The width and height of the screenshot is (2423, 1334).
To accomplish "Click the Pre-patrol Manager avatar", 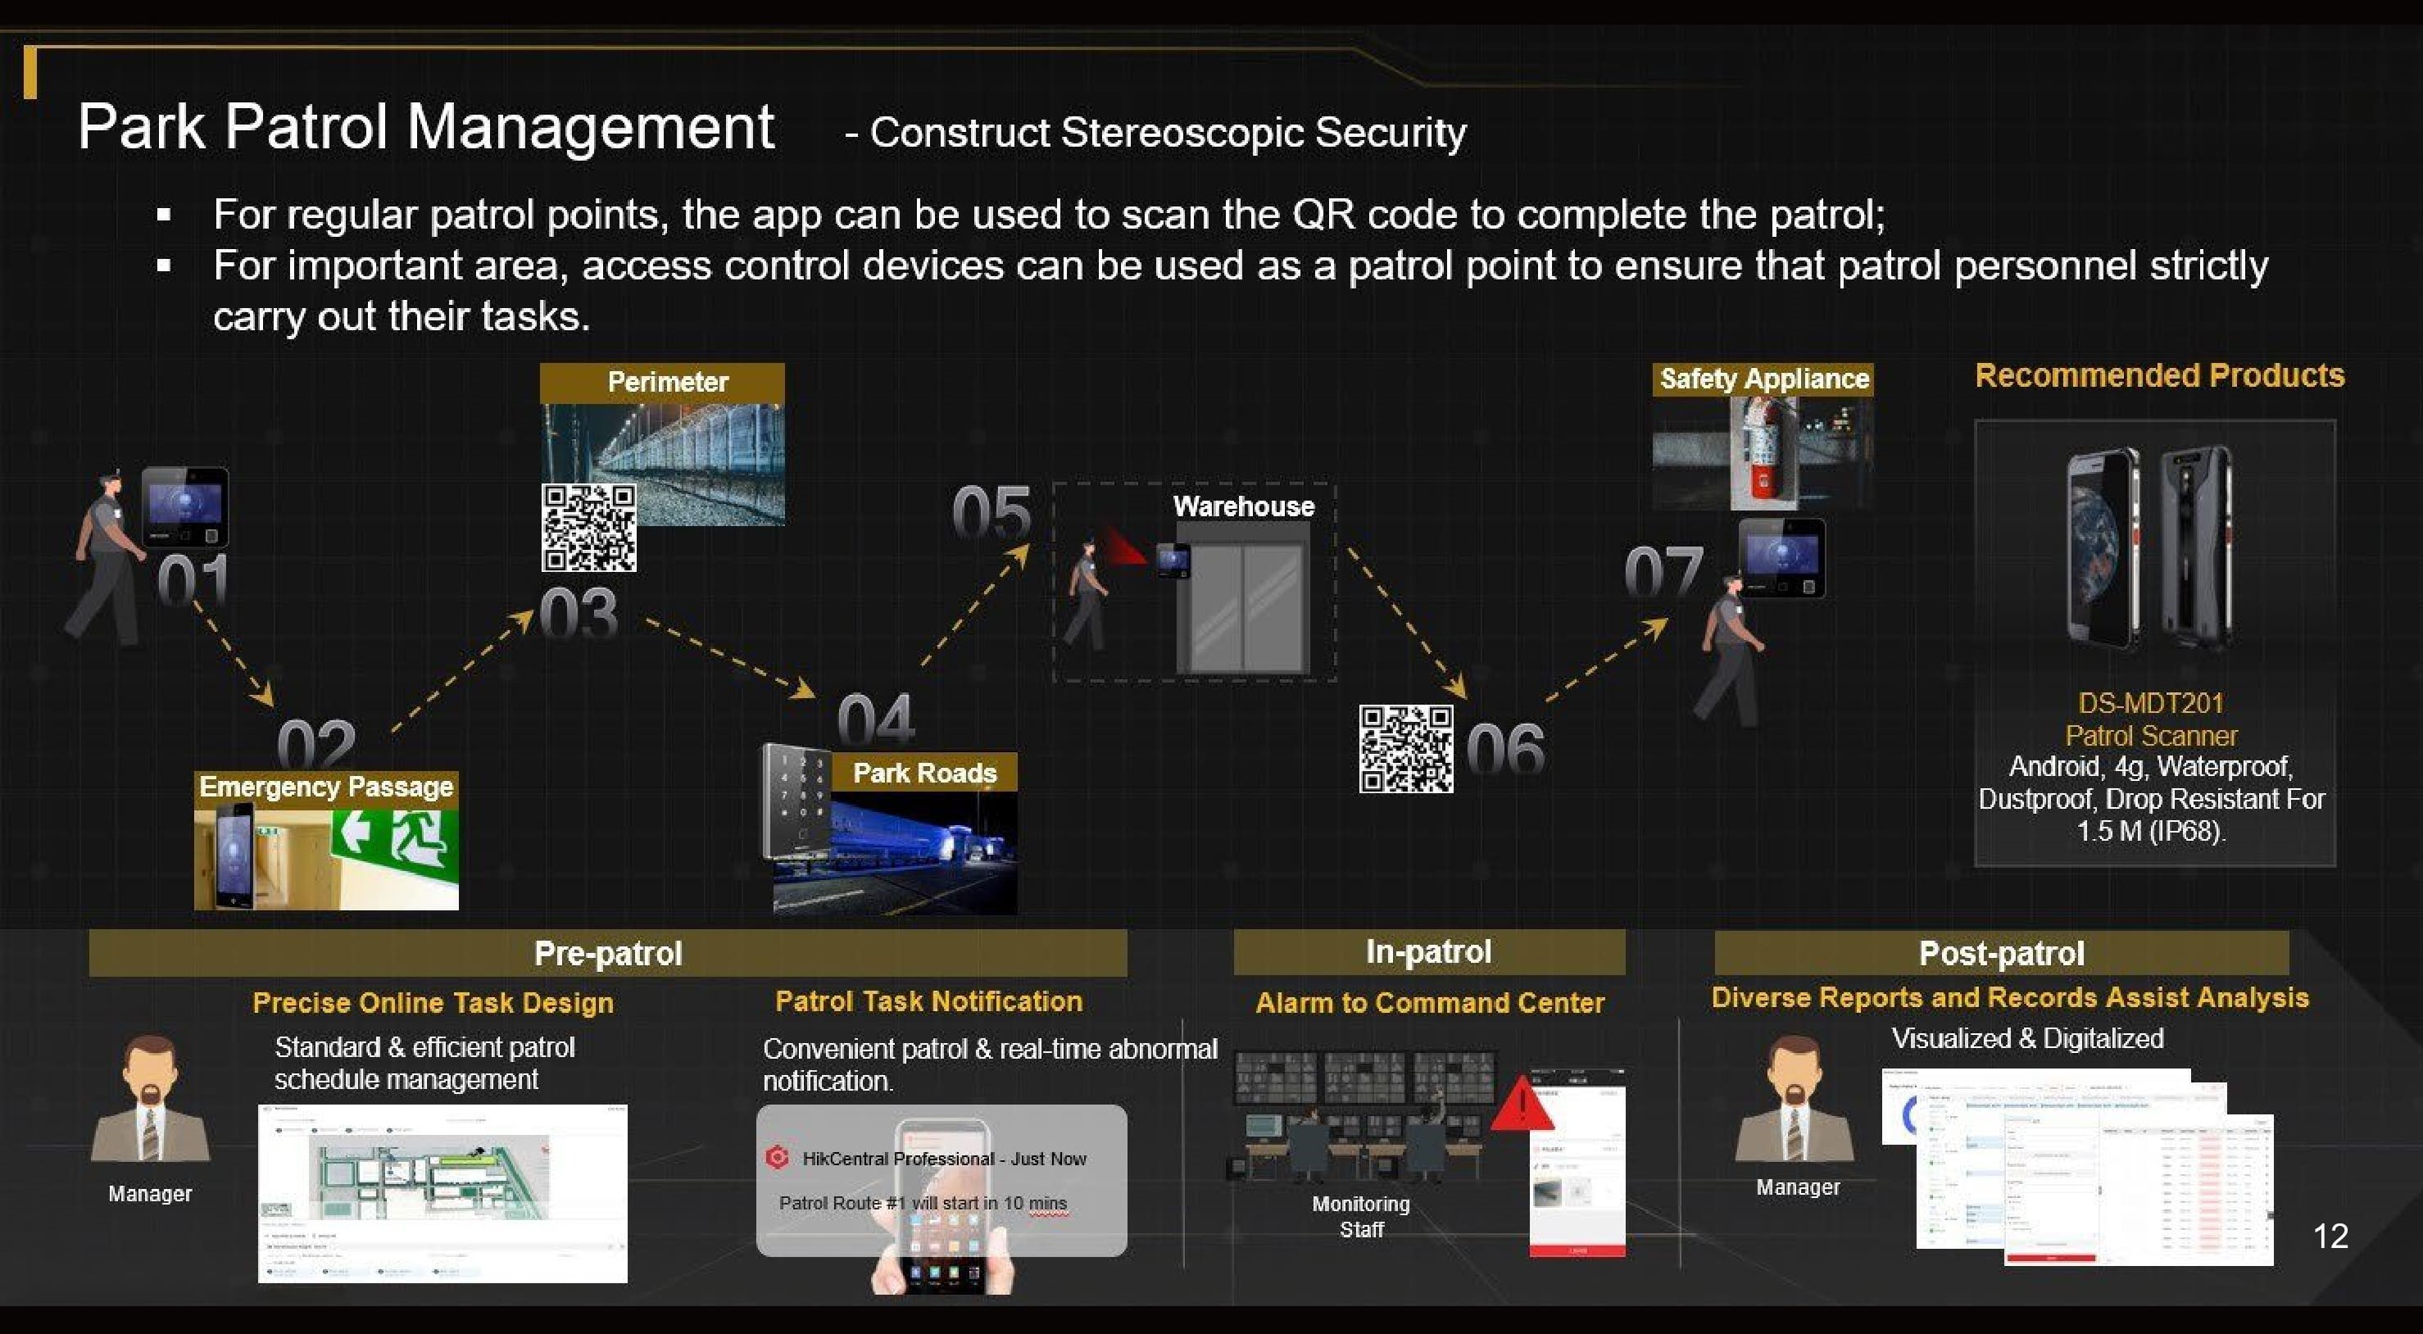I will (151, 1099).
